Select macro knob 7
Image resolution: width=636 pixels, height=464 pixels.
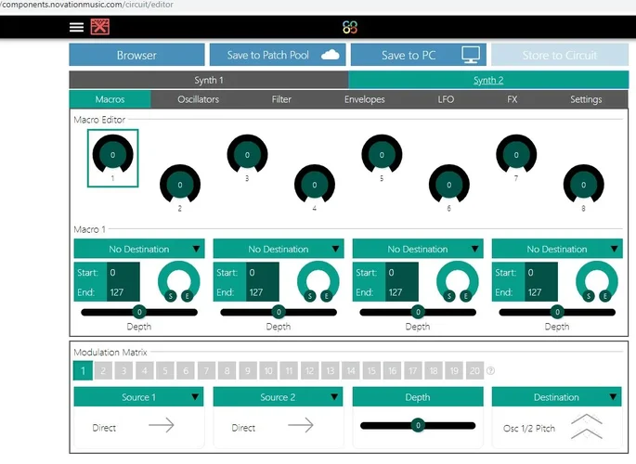pos(516,154)
